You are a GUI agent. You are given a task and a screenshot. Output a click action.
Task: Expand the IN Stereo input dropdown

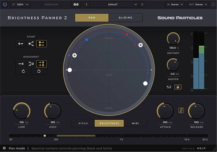(x=175, y=5)
